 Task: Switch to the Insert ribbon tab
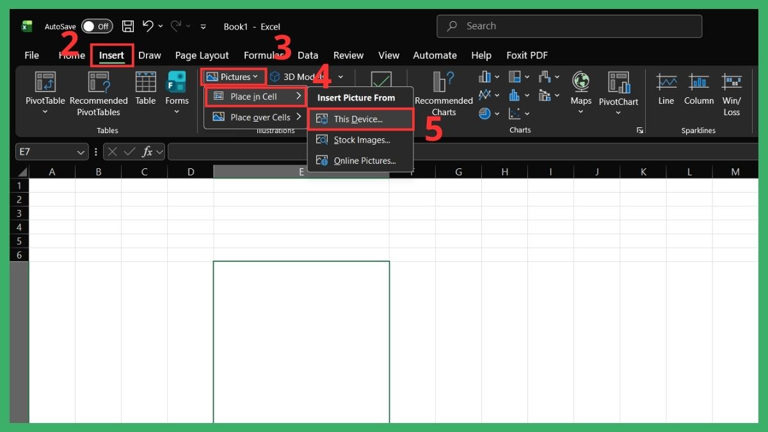pos(112,55)
